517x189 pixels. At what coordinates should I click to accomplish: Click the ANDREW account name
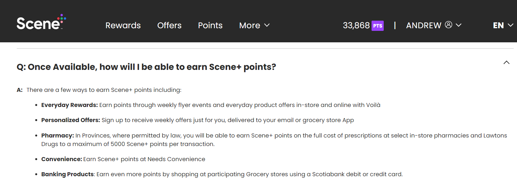click(424, 25)
